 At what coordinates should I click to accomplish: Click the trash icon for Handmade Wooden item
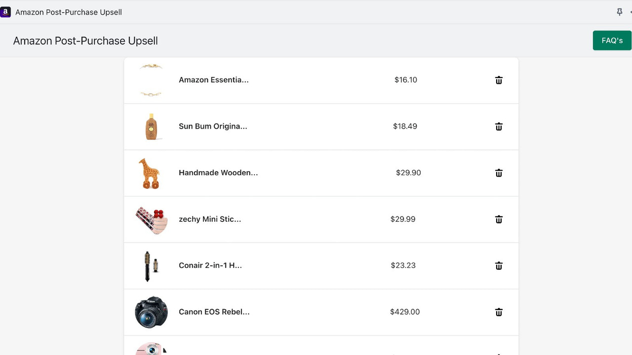coord(499,173)
